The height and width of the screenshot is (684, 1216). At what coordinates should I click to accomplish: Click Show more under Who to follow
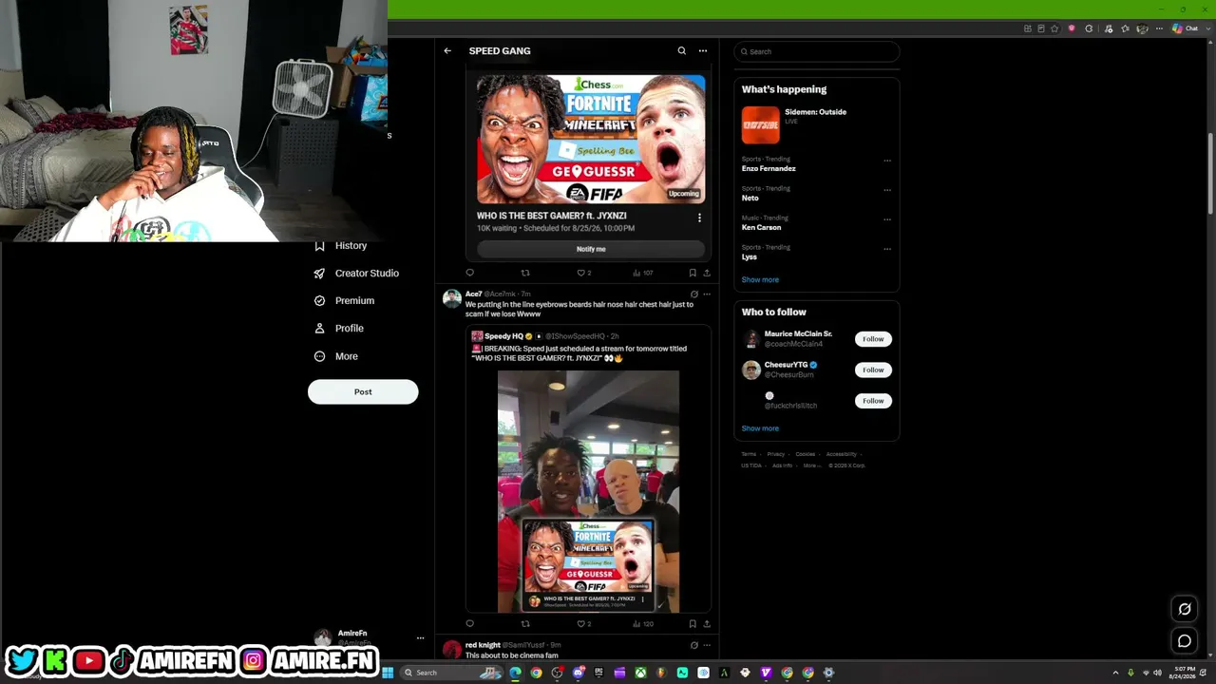coord(760,428)
